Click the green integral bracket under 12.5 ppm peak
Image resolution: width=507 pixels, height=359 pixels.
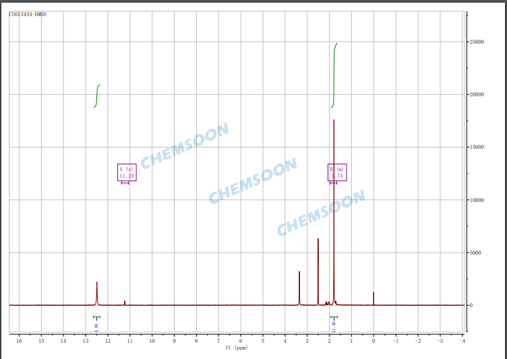point(96,317)
